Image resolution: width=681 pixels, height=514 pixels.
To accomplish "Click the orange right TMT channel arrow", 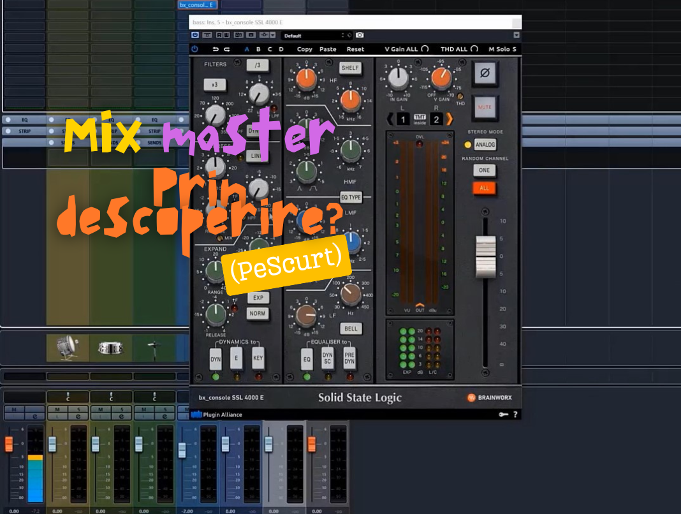I will point(449,119).
